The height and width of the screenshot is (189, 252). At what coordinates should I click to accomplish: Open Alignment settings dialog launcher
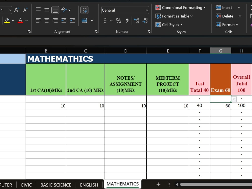tap(96, 32)
